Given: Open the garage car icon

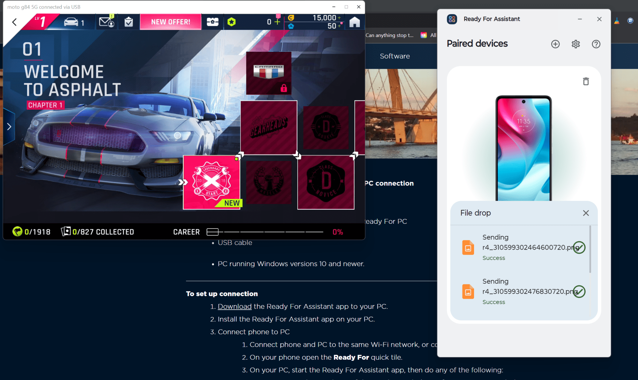Looking at the screenshot, I should pyautogui.click(x=71, y=22).
